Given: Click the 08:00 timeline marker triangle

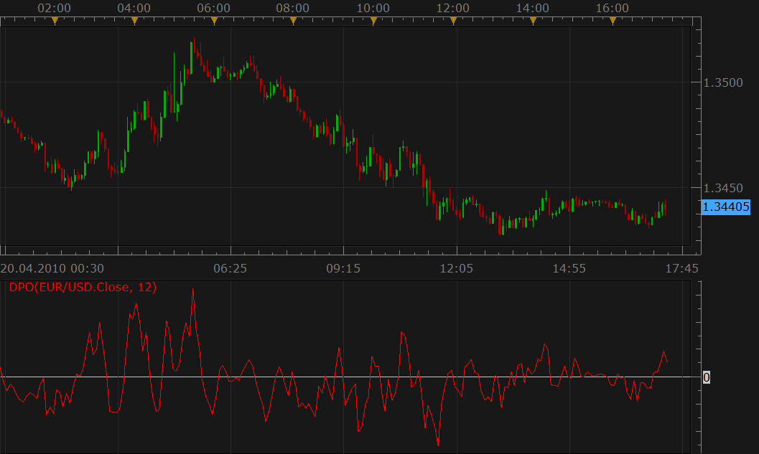Looking at the screenshot, I should [294, 21].
